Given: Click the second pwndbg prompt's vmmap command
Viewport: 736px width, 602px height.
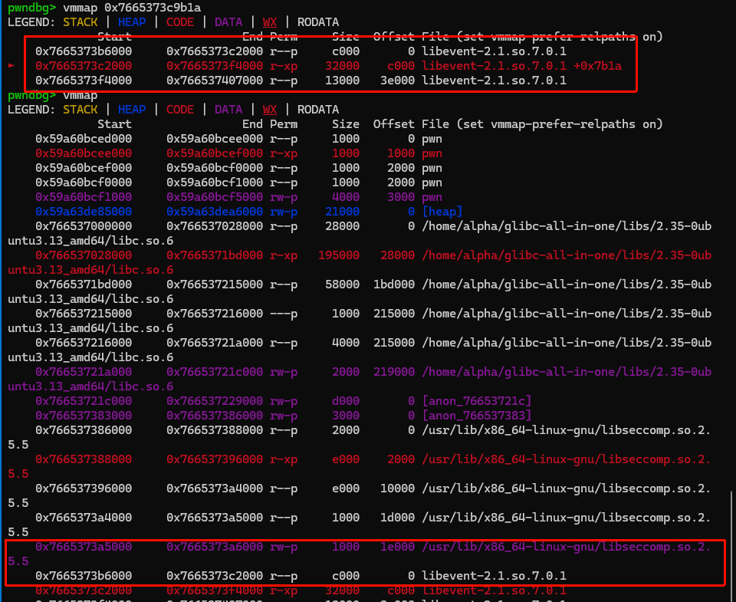Looking at the screenshot, I should point(80,95).
